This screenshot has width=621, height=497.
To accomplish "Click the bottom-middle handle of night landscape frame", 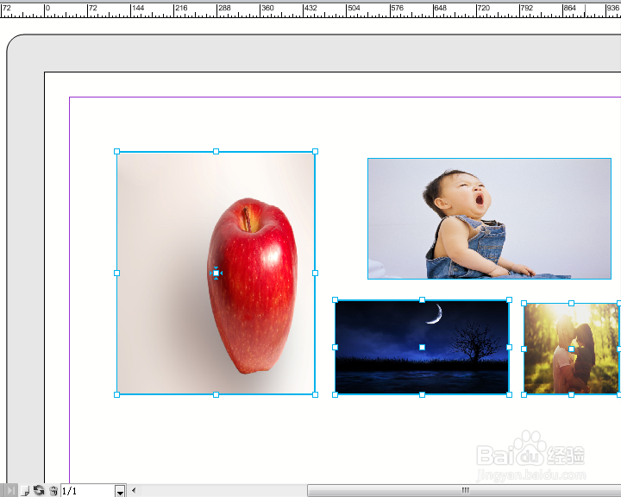I will click(x=422, y=394).
